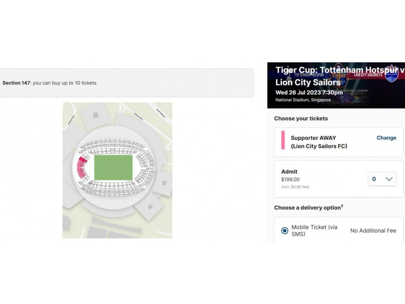
Task: Click the Tiger logo in event banner
Action: point(339,75)
